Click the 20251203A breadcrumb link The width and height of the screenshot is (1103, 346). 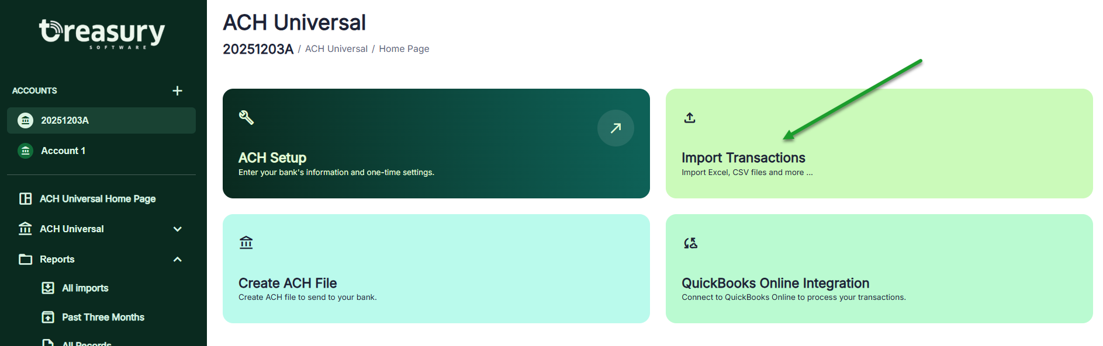(258, 49)
